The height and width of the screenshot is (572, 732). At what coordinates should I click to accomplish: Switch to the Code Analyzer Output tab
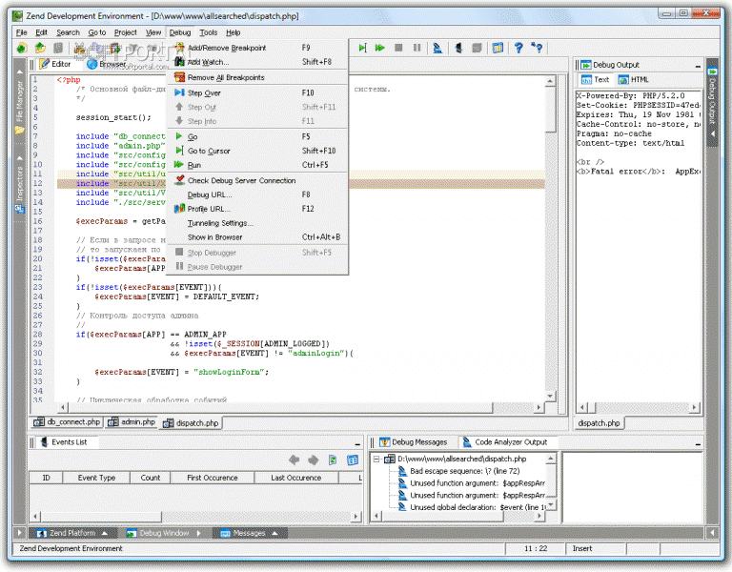[x=504, y=442]
